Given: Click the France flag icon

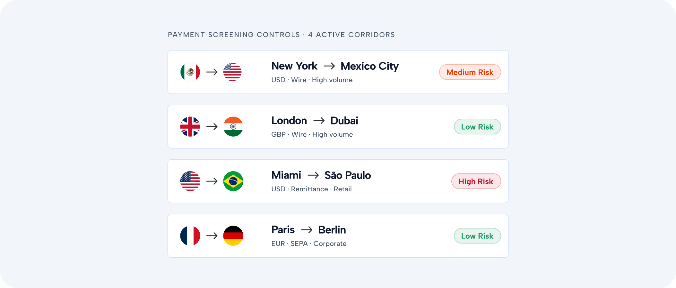Looking at the screenshot, I should [190, 236].
